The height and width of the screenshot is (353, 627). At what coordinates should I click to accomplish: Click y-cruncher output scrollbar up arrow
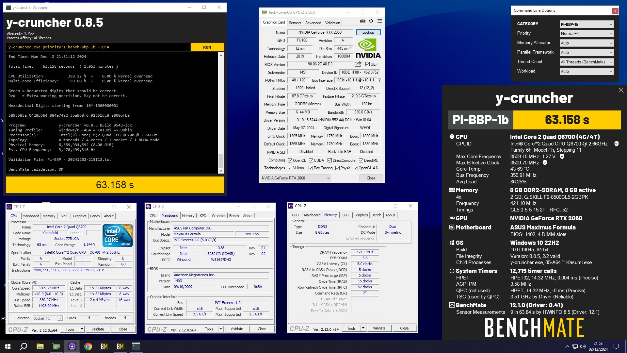221,55
